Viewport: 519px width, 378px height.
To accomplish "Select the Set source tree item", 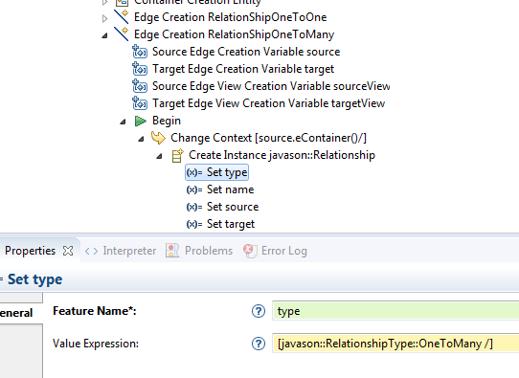I will point(222,207).
